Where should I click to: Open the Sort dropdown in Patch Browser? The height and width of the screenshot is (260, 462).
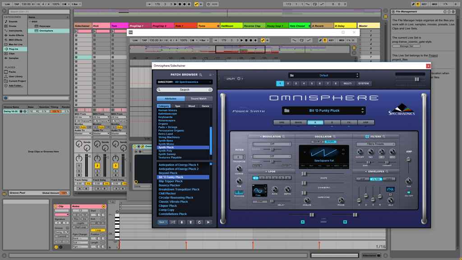162,222
